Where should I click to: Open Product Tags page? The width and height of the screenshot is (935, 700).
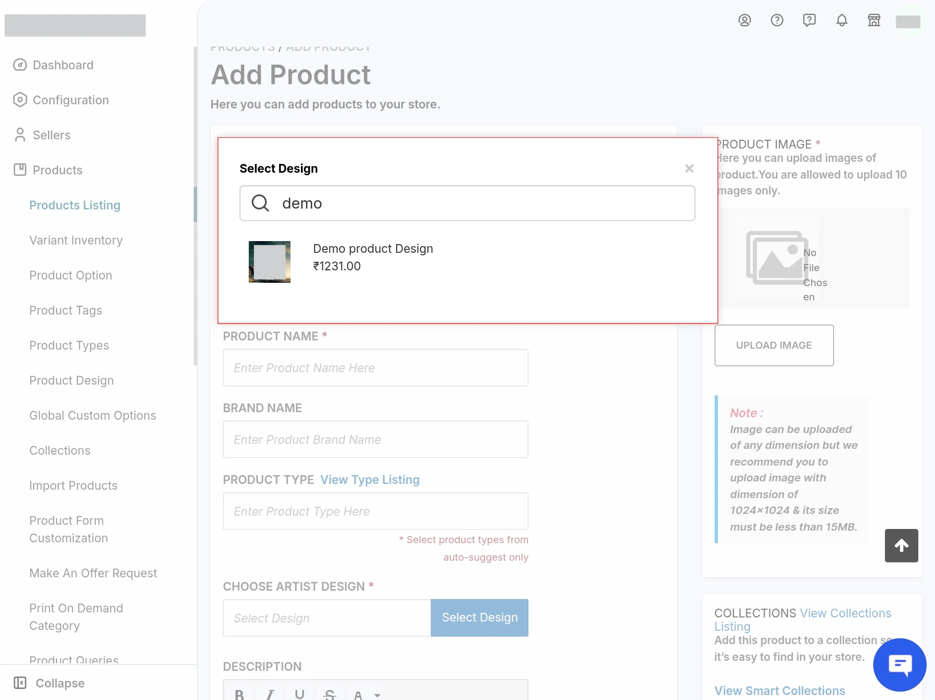(66, 310)
